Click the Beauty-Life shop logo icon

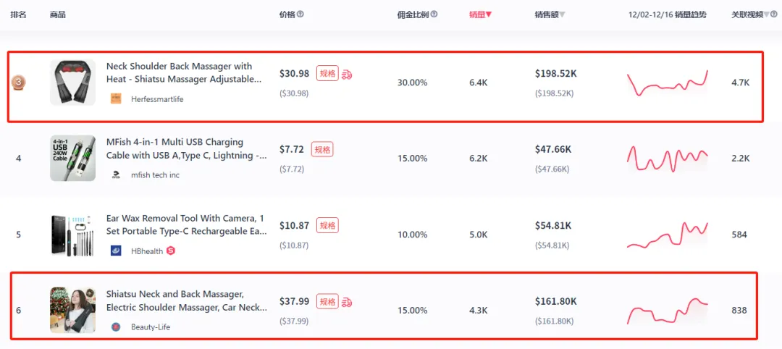coord(116,327)
